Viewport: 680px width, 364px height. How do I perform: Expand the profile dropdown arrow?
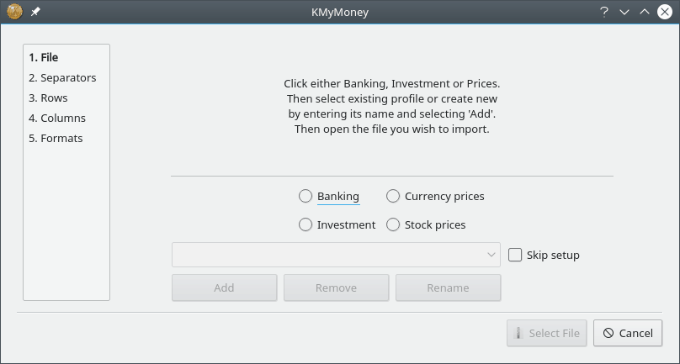491,255
